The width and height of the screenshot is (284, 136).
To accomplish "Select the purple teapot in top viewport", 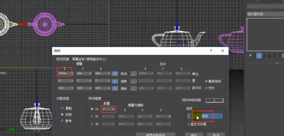I will pos(45,24).
